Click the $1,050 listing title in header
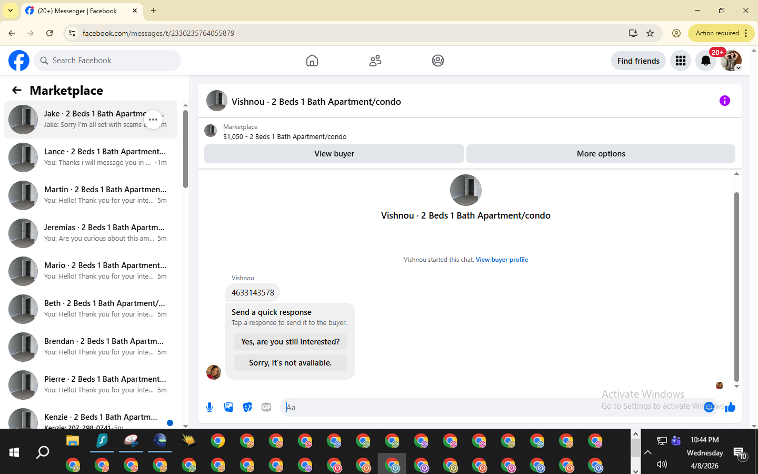Screen dimensions: 758x474 (285, 137)
